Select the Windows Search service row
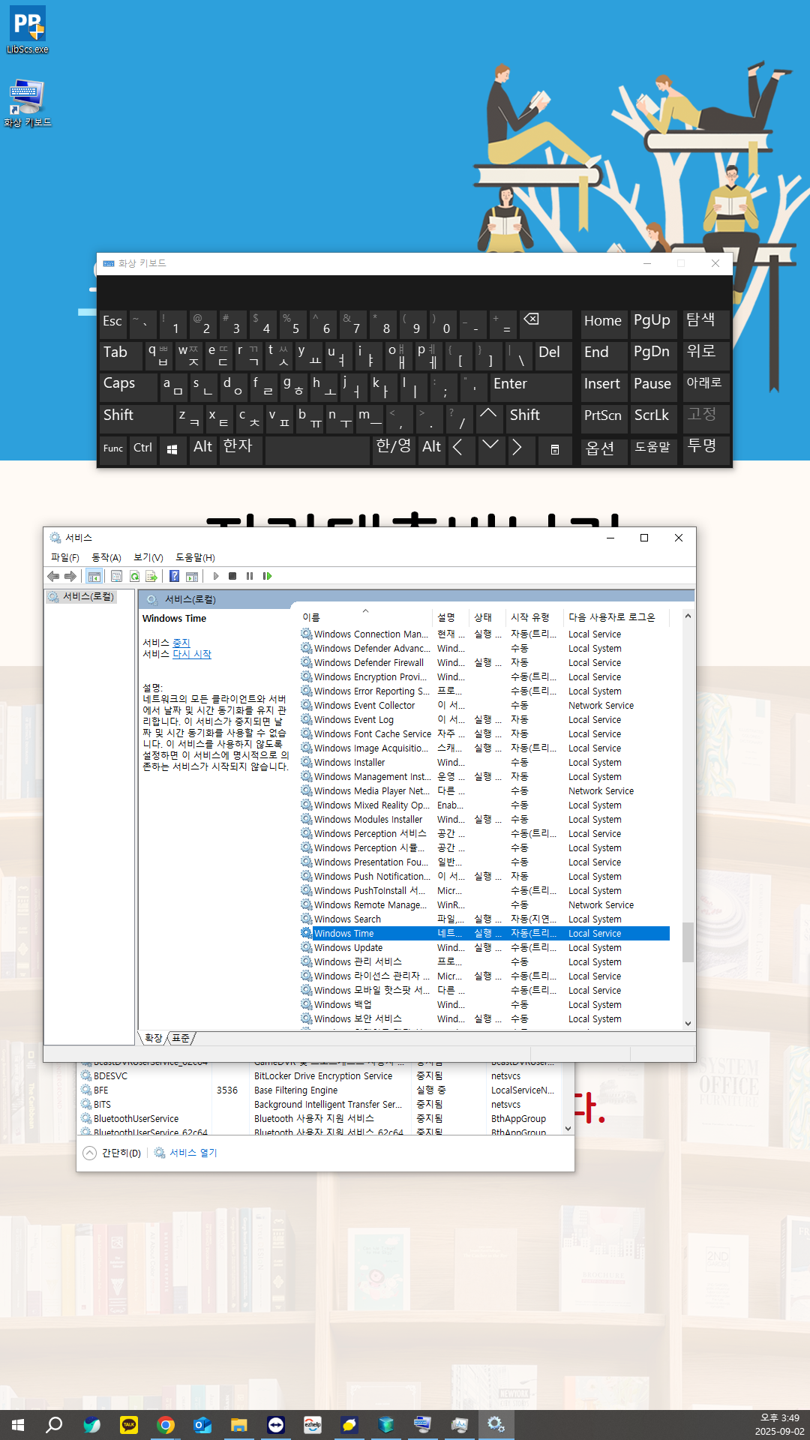This screenshot has height=1440, width=810. [484, 919]
